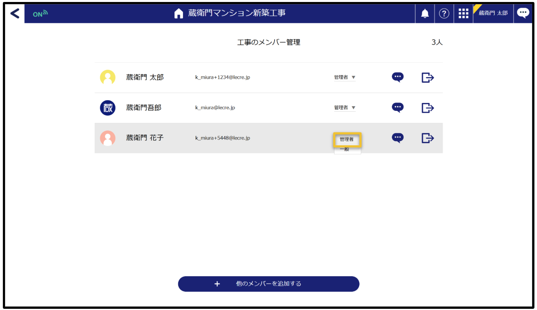Select 管理者 option in open dropdown

347,139
